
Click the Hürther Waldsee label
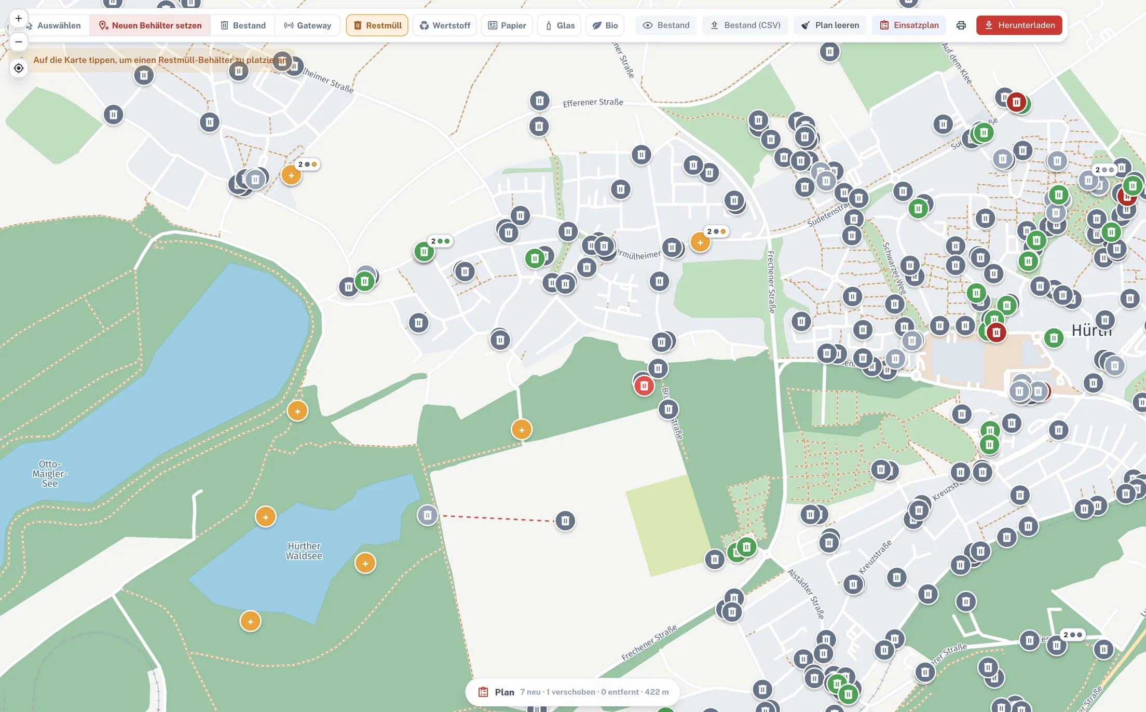pyautogui.click(x=304, y=551)
